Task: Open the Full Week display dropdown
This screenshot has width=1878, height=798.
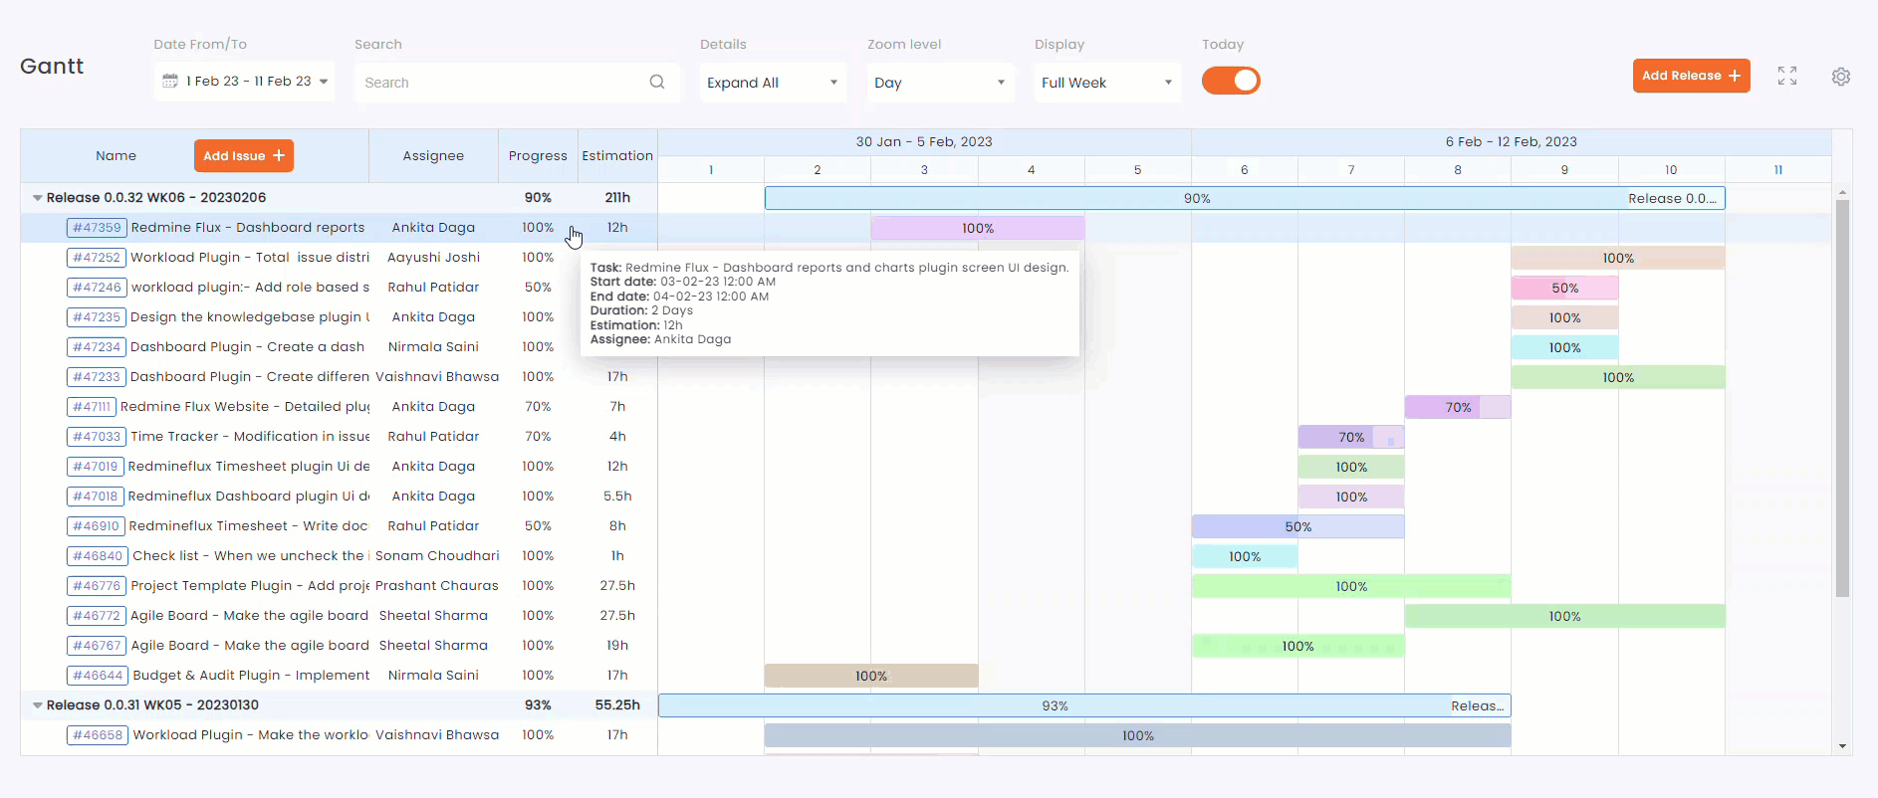Action: click(x=1106, y=83)
